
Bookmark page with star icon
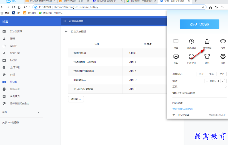203,7
